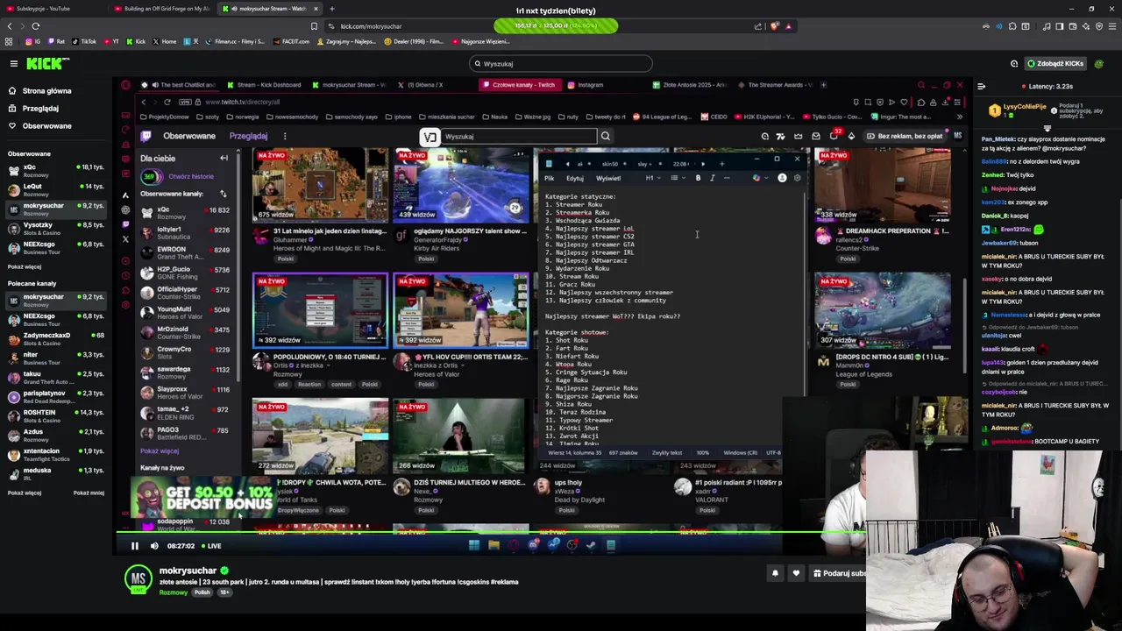Click Copilot icon in Notepad
This screenshot has width=1122, height=631.
click(756, 178)
